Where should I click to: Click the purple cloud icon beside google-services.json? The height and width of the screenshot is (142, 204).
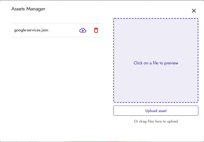tap(83, 30)
